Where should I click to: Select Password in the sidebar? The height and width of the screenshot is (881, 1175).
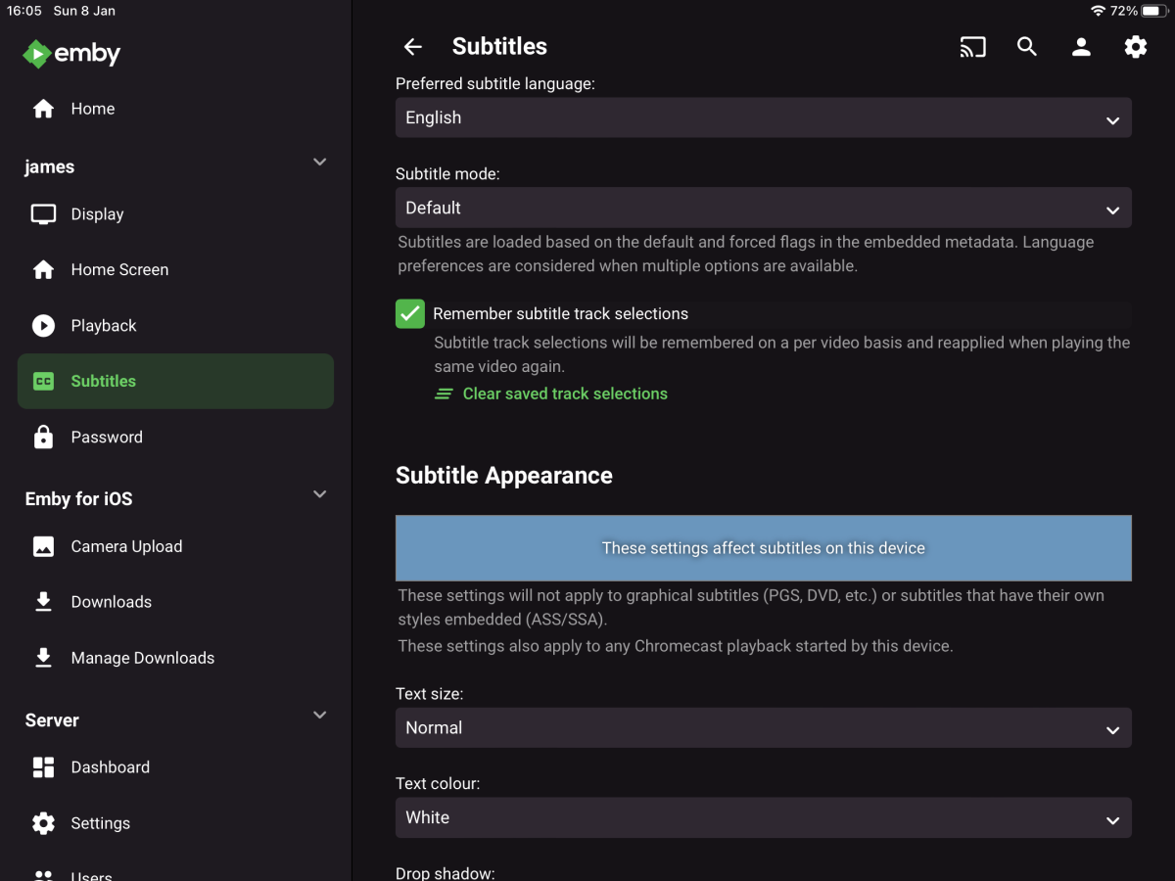tap(106, 438)
